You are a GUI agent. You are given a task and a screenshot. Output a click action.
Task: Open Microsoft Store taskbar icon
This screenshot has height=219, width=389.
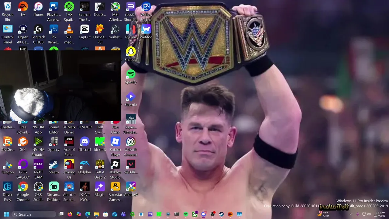click(105, 214)
